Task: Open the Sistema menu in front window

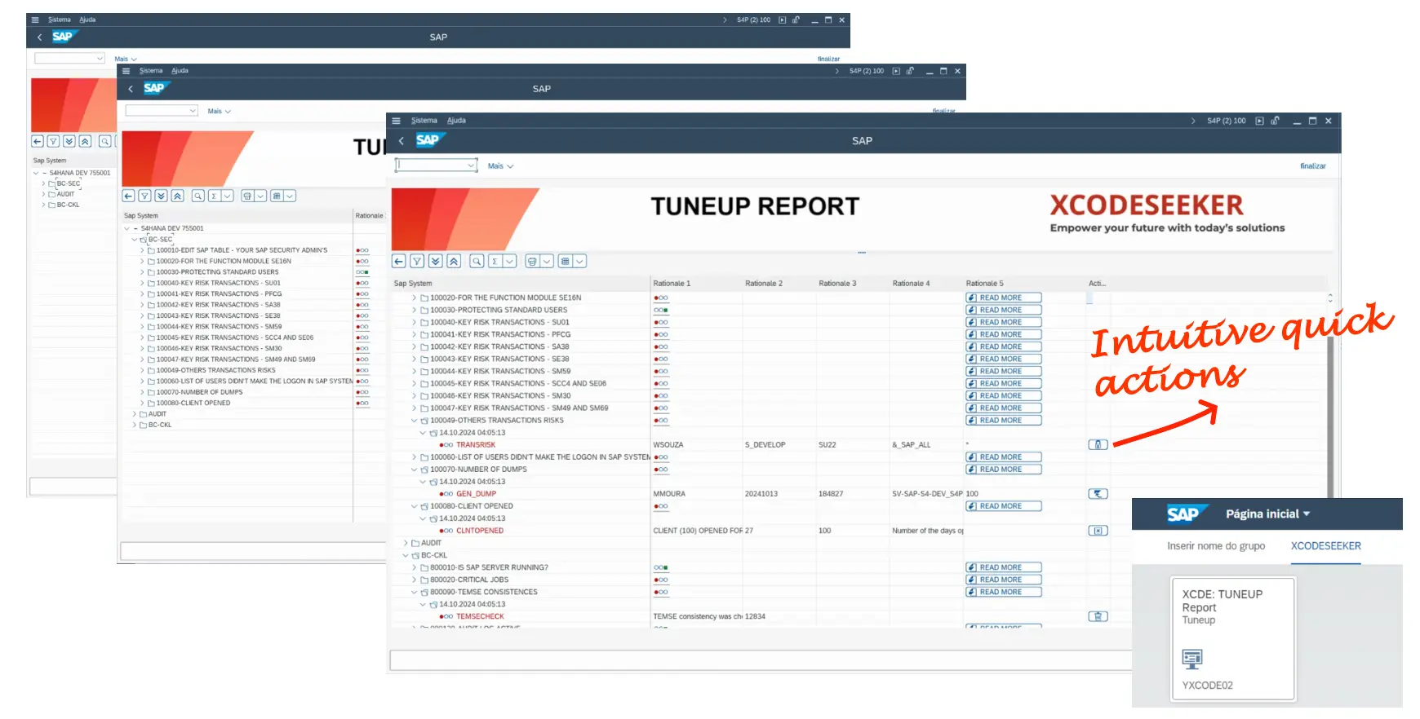Action: pyautogui.click(x=424, y=121)
